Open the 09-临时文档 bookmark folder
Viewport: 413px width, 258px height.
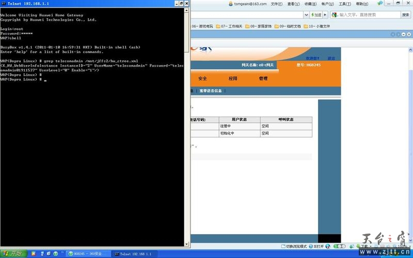pos(287,26)
